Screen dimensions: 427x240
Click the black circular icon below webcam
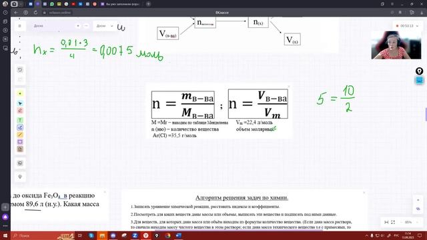point(420,71)
